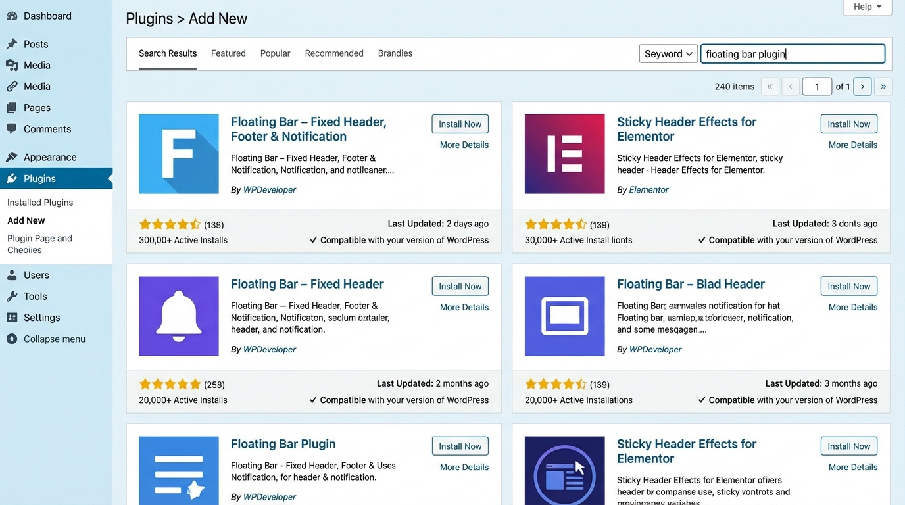Image resolution: width=905 pixels, height=505 pixels.
Task: Open the Popular plugins tab
Action: coord(275,53)
